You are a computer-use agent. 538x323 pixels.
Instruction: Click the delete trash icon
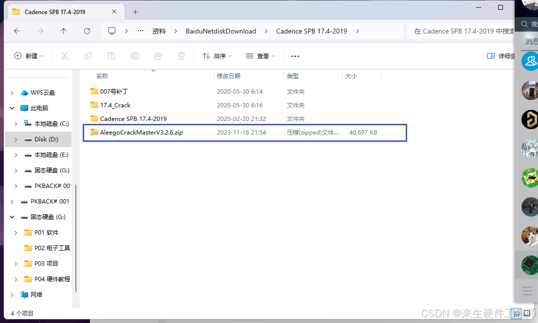(181, 56)
